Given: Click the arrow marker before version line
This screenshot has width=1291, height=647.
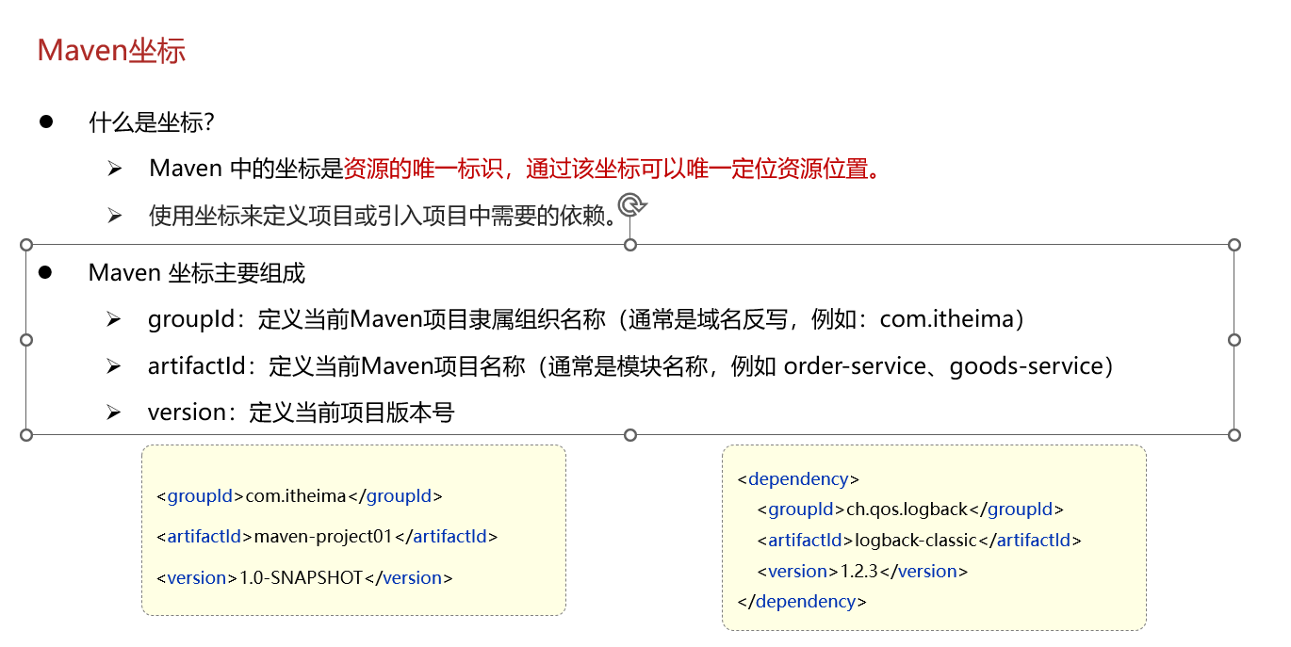Looking at the screenshot, I should (x=115, y=412).
